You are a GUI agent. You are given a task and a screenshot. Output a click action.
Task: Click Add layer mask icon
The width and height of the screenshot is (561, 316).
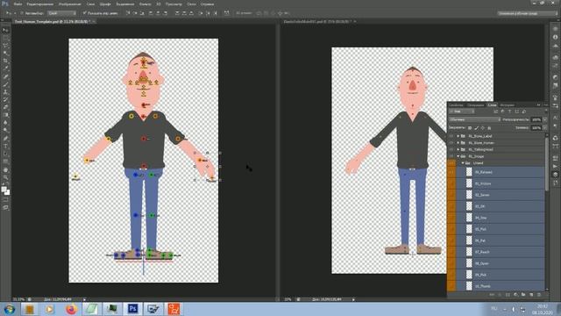point(508,295)
